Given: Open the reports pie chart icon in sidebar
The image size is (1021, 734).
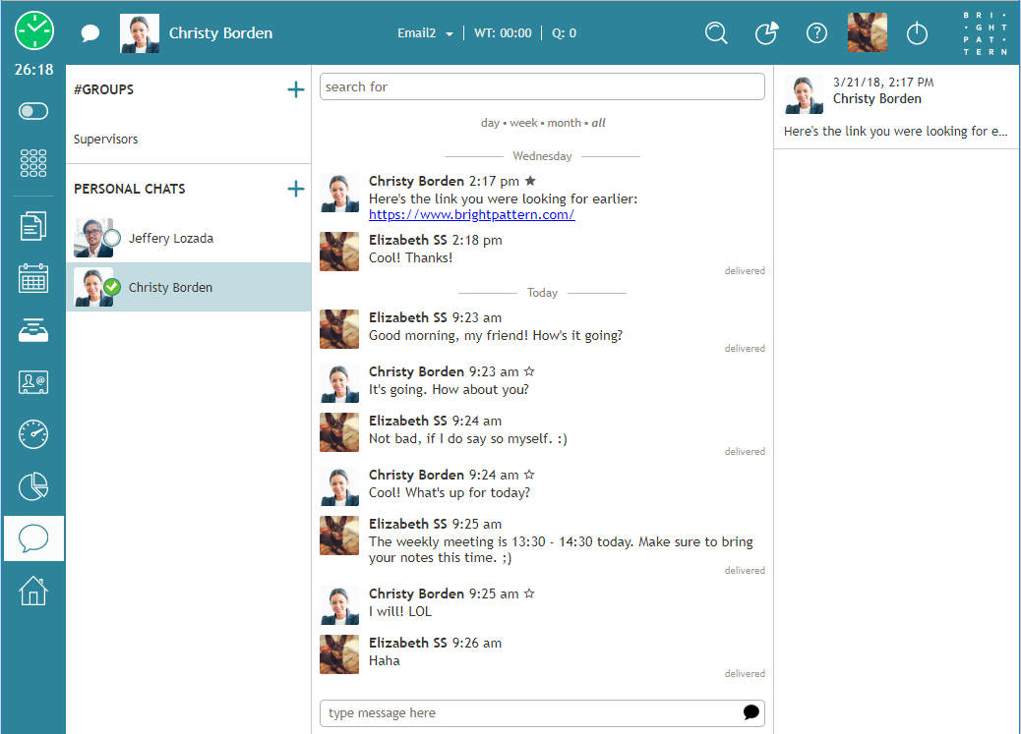Looking at the screenshot, I should coord(33,486).
